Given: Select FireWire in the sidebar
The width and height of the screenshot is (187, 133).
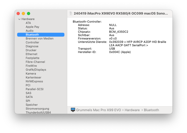Looking at the screenshot, I should pyautogui.click(x=31, y=66).
